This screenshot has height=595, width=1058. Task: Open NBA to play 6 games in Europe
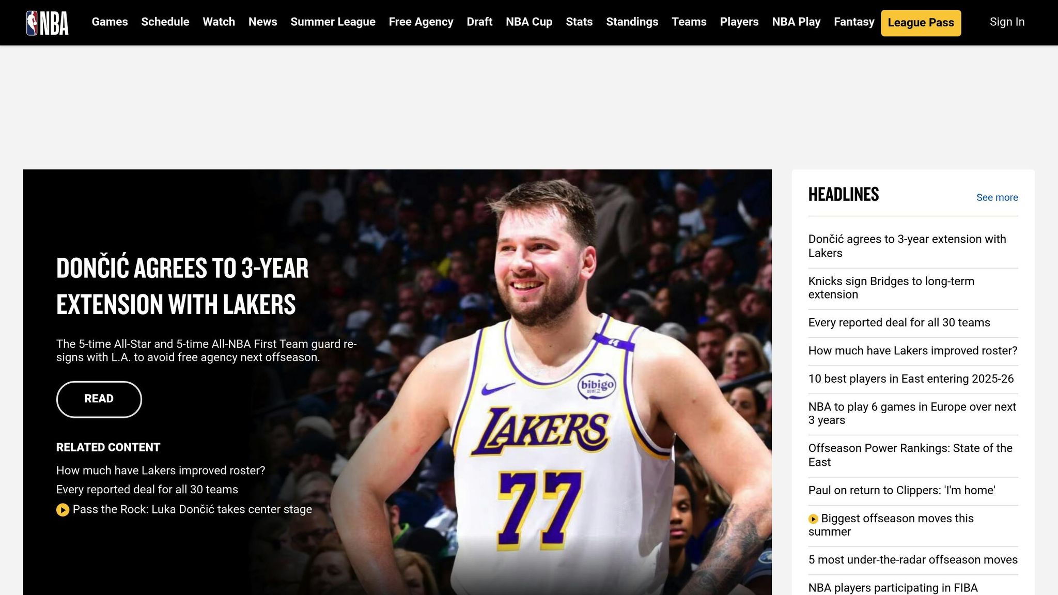point(913,414)
